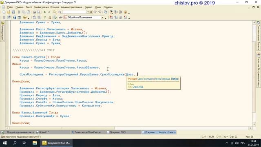
Task: Click the first red bookmark icon in module toolbar
Action: click(111, 17)
